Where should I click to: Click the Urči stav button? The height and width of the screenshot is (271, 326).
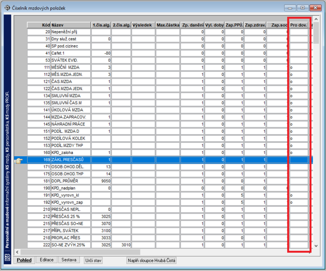click(93, 260)
